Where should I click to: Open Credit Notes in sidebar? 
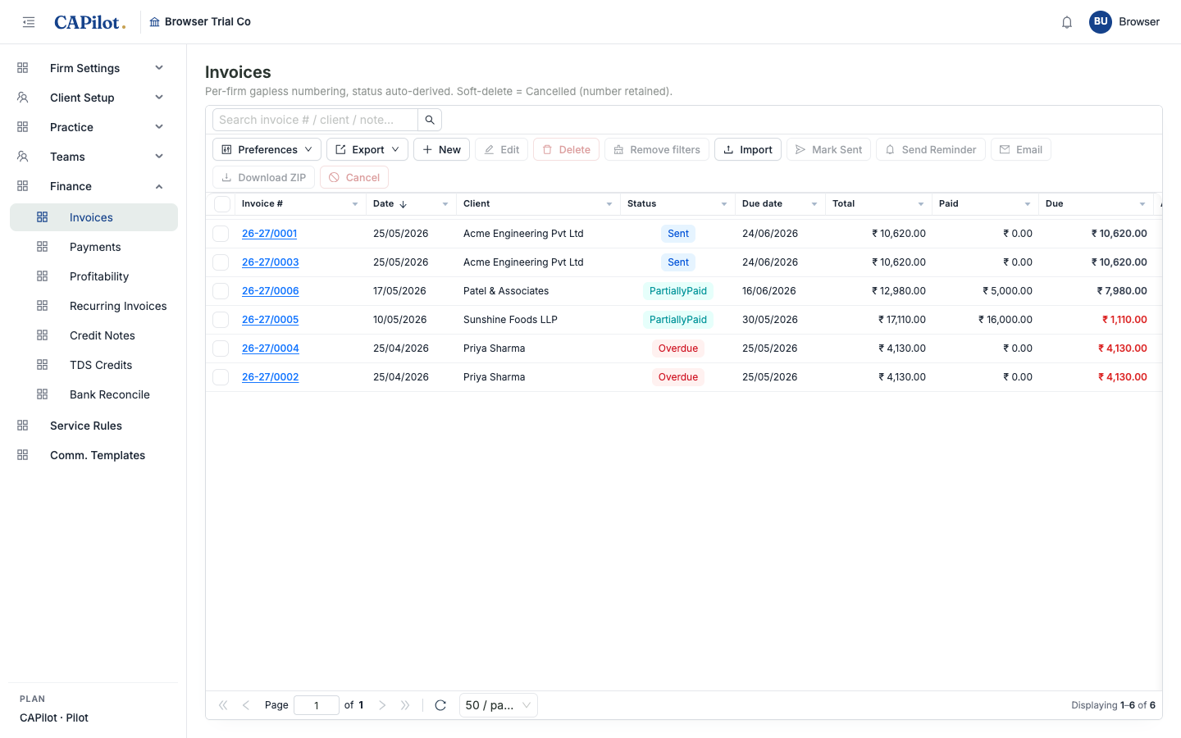tap(93, 335)
